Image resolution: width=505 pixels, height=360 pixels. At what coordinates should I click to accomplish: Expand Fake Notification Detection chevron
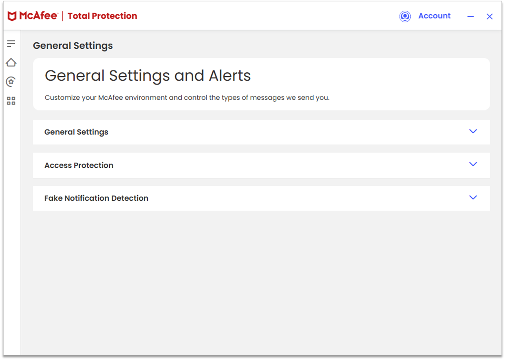click(473, 198)
